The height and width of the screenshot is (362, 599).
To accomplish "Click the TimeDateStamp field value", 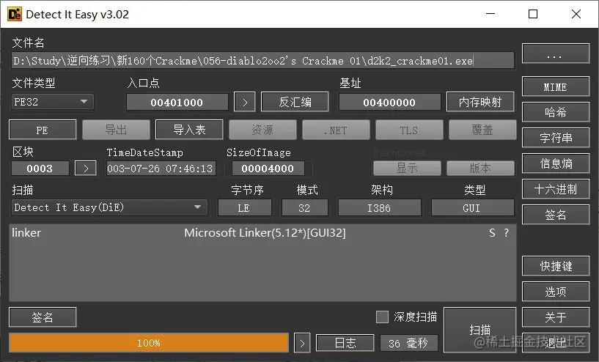I will click(161, 169).
